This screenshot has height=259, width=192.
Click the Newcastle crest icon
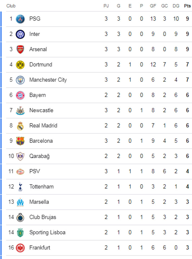20,110
